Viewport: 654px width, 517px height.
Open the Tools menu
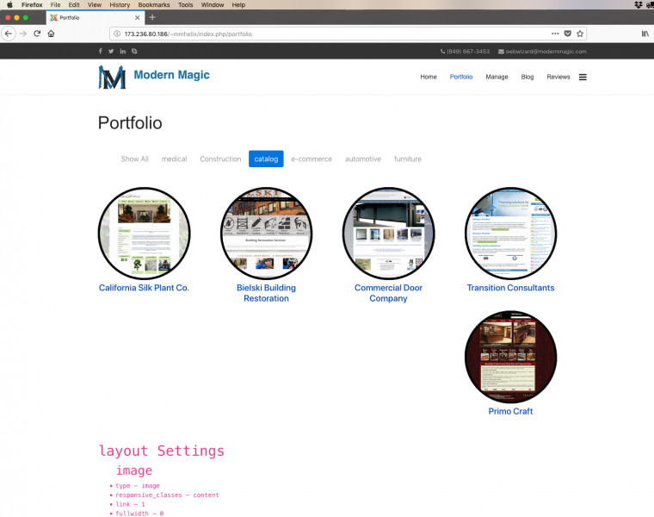click(x=185, y=4)
